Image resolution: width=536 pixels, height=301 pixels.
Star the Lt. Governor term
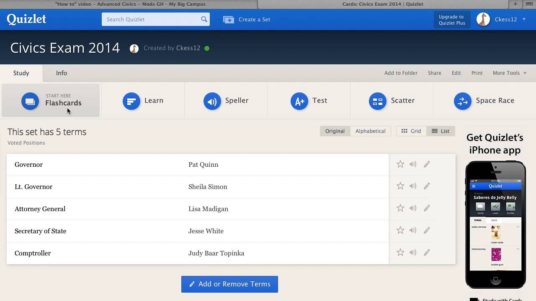[400, 186]
